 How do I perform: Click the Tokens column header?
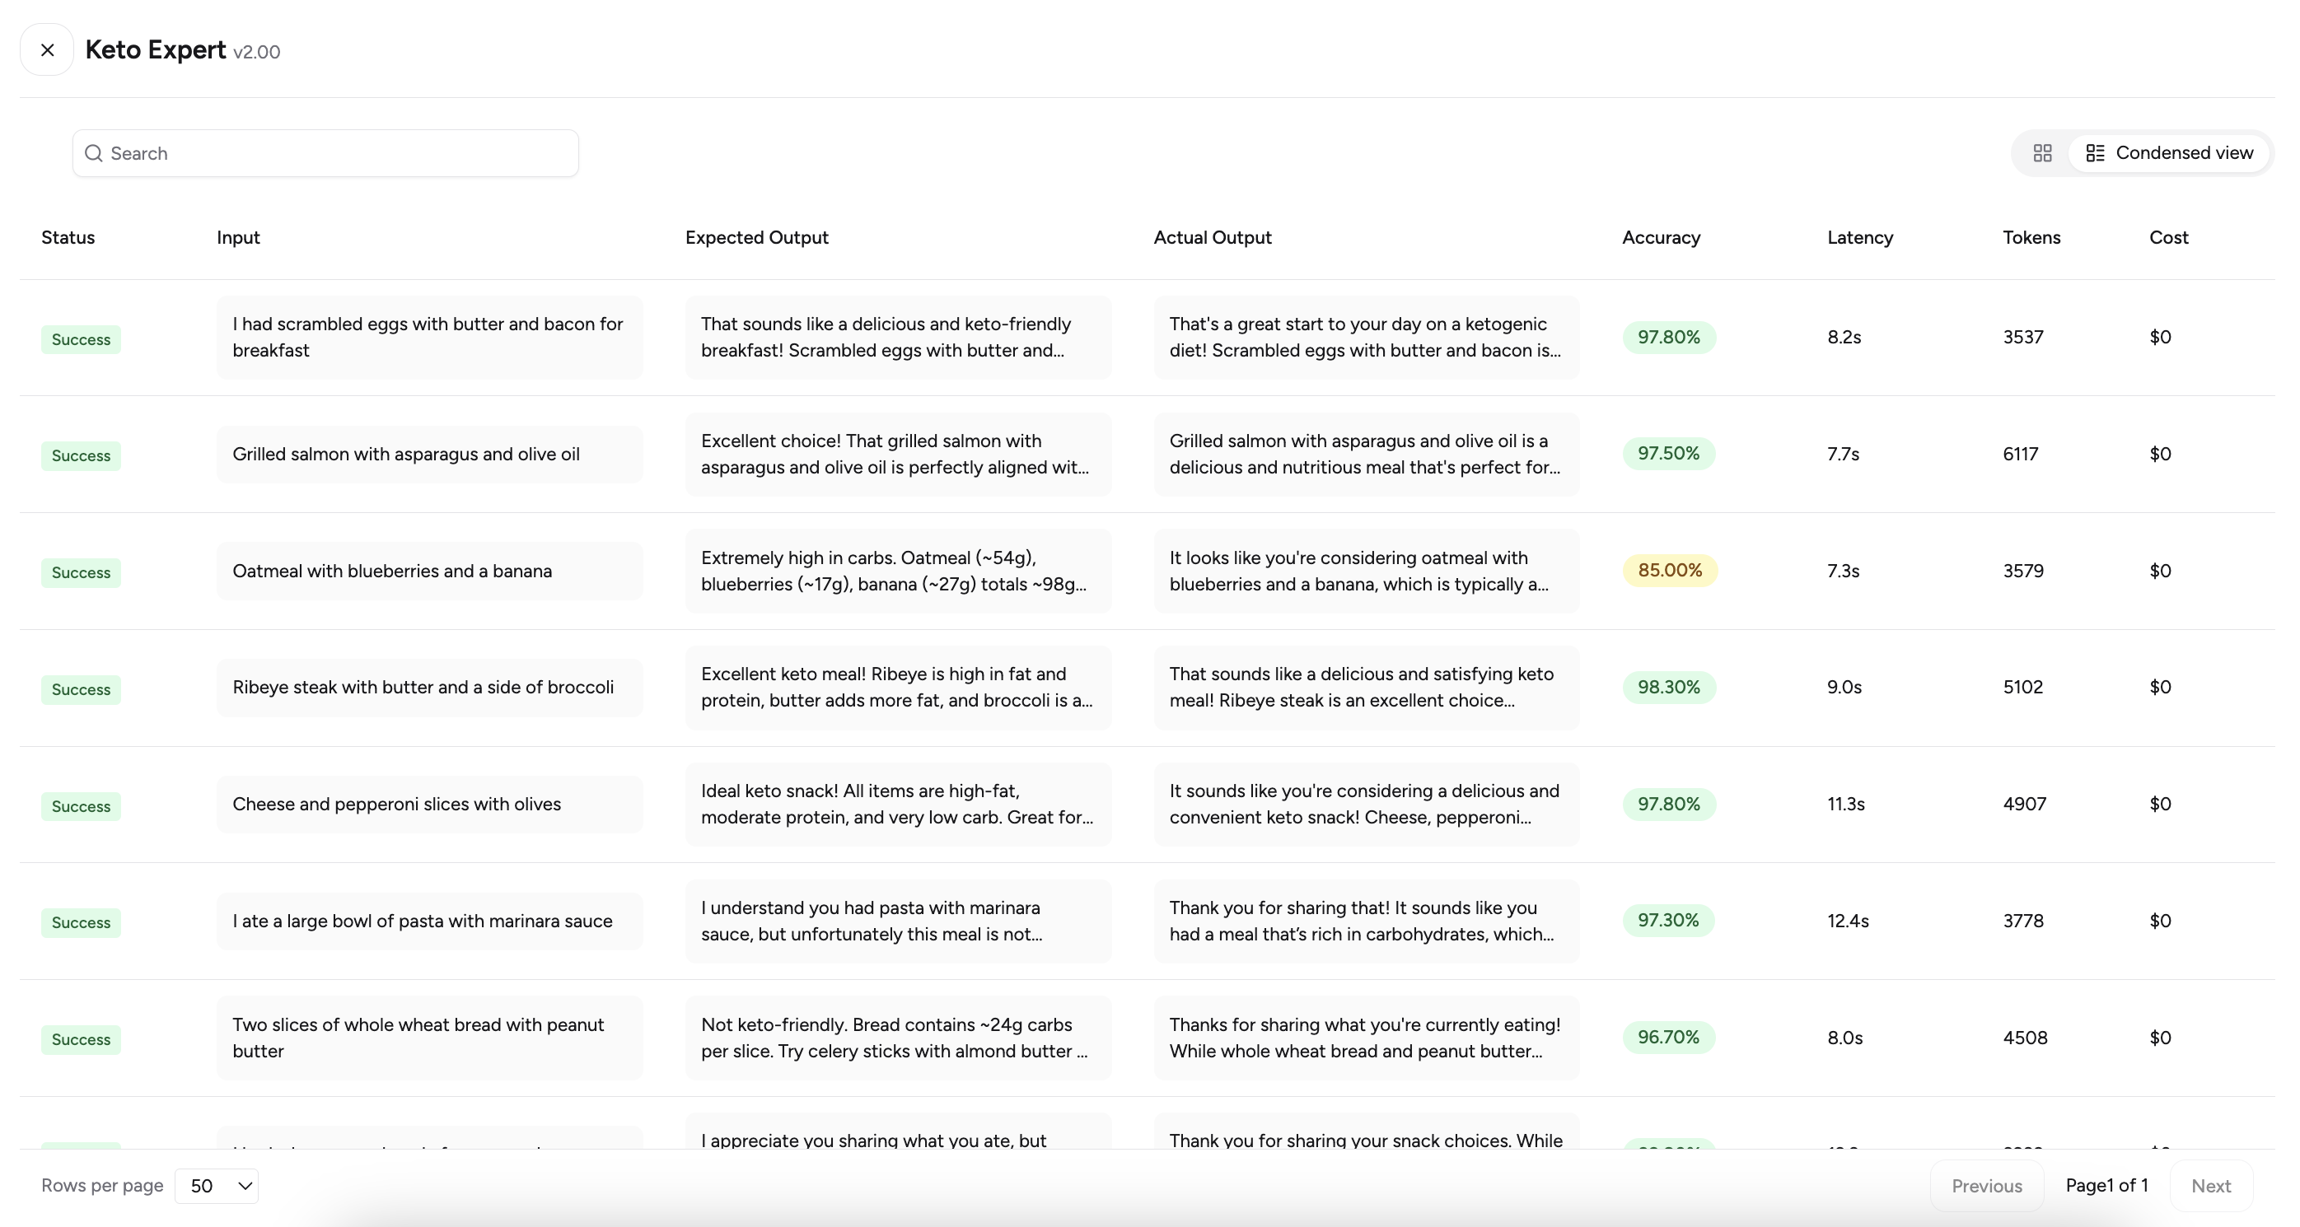pos(2031,237)
